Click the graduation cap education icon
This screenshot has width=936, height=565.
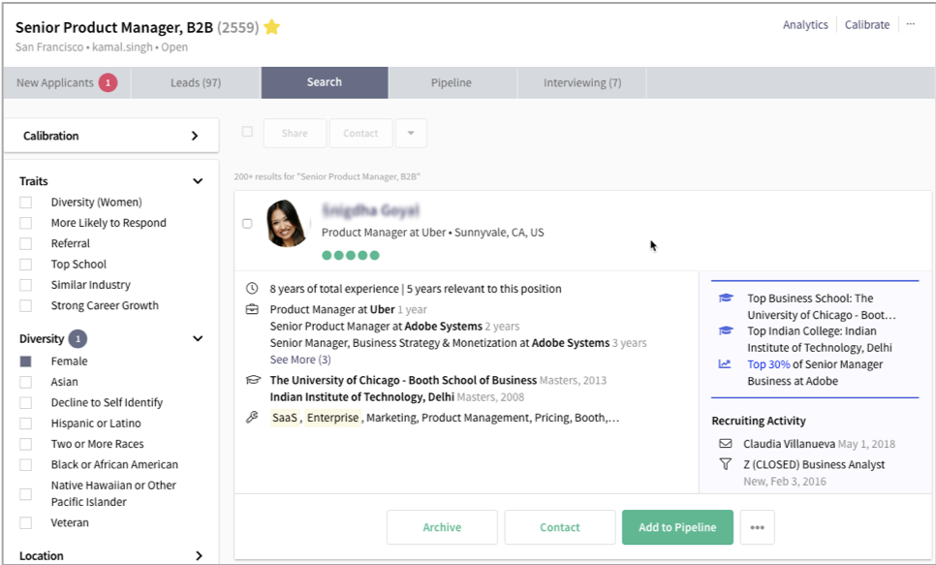253,380
